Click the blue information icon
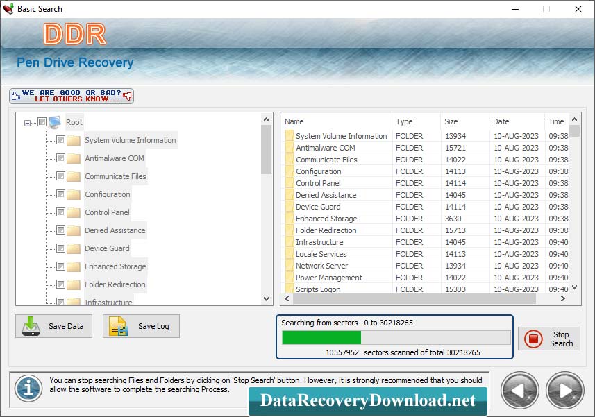This screenshot has height=417, width=595. point(28,389)
